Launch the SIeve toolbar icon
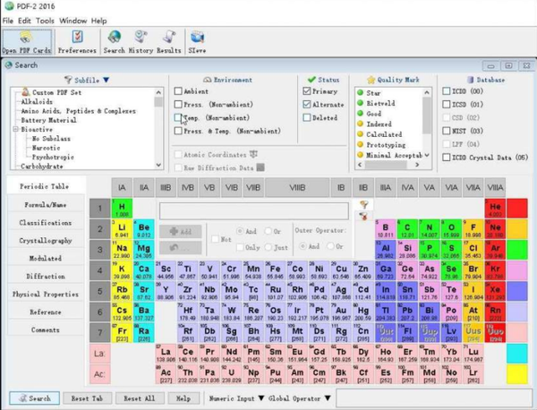 pyautogui.click(x=197, y=42)
